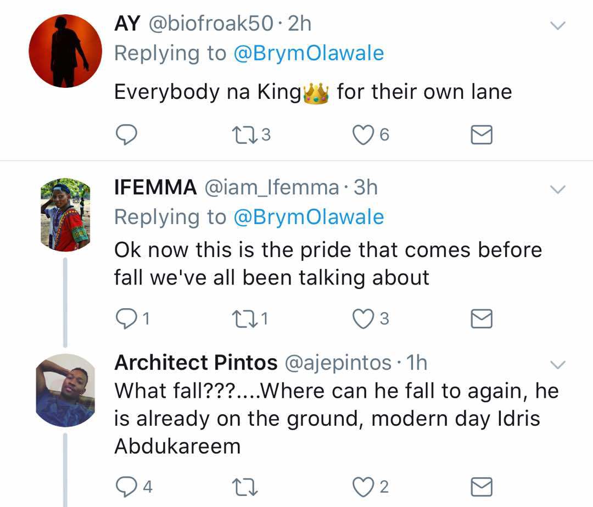593x507 pixels.
Task: Send IFEMMA's tweet via message icon
Action: [x=482, y=319]
